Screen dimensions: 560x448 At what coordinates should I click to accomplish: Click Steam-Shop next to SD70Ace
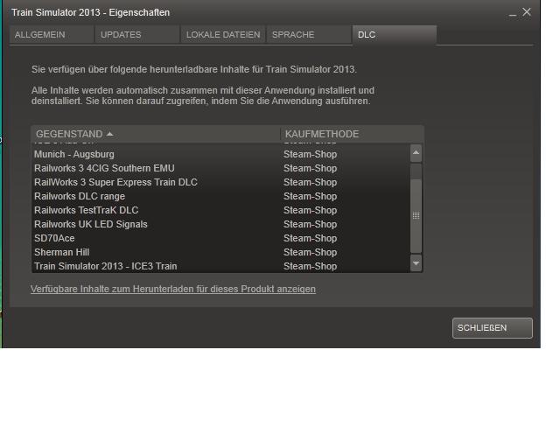310,238
